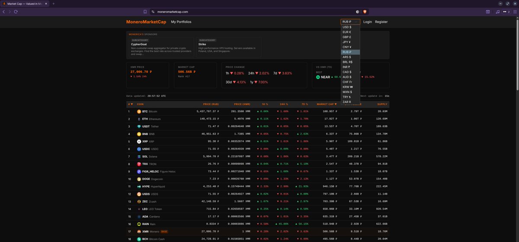Image resolution: width=519 pixels, height=242 pixels.
Task: Click the Ethereum coin logo icon
Action: (x=139, y=119)
